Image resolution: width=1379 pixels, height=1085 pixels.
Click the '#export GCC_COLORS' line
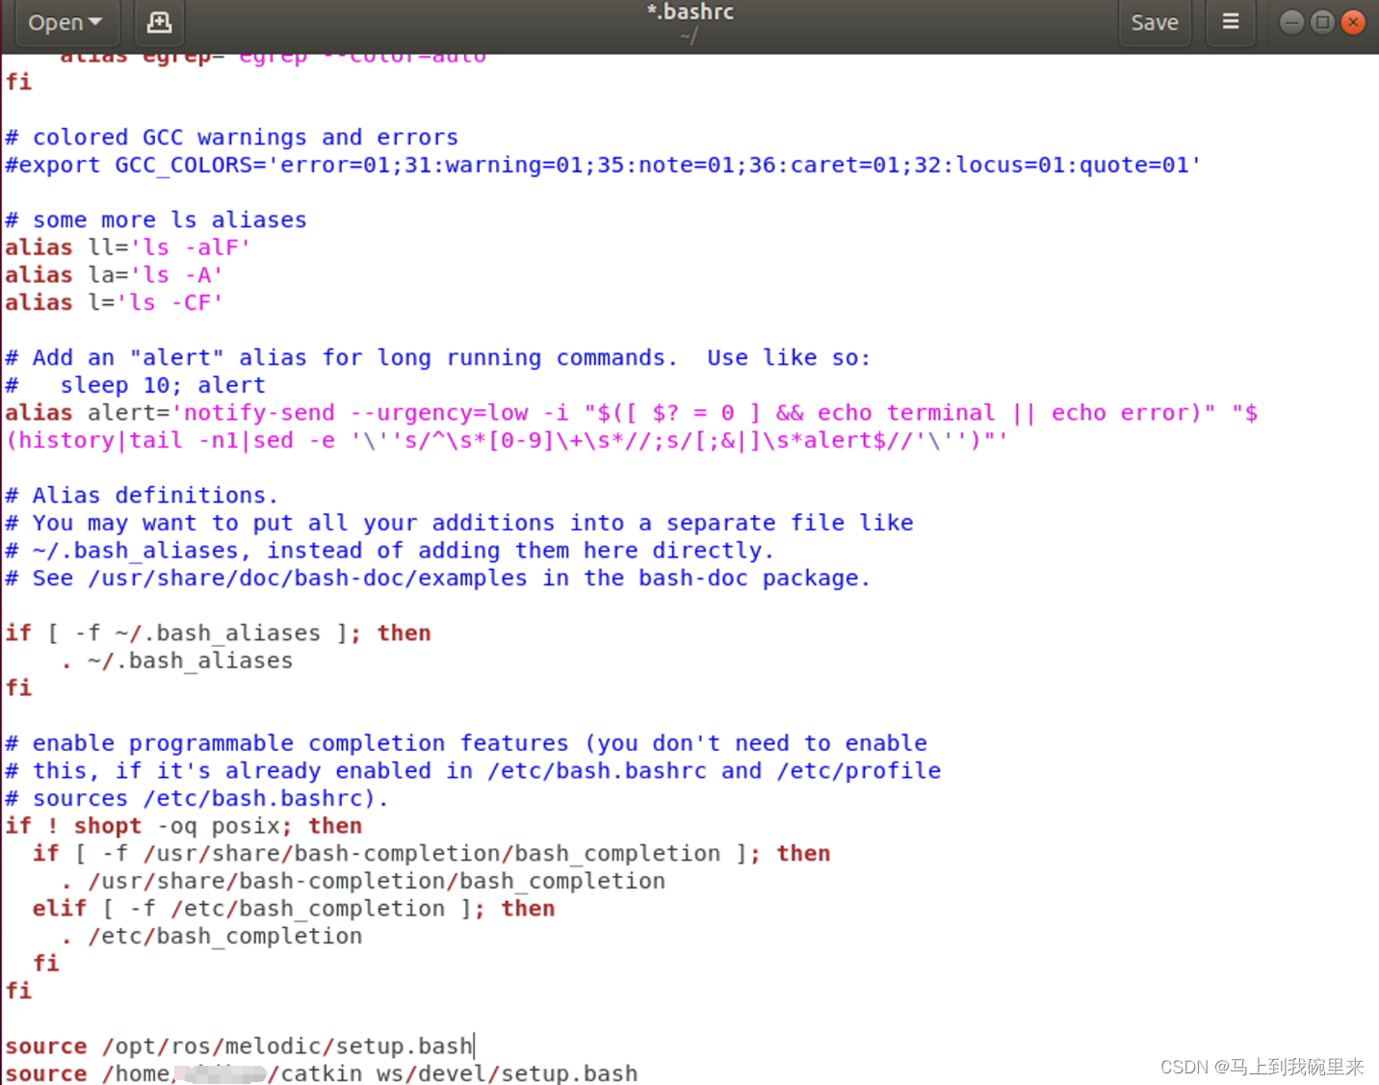[603, 165]
